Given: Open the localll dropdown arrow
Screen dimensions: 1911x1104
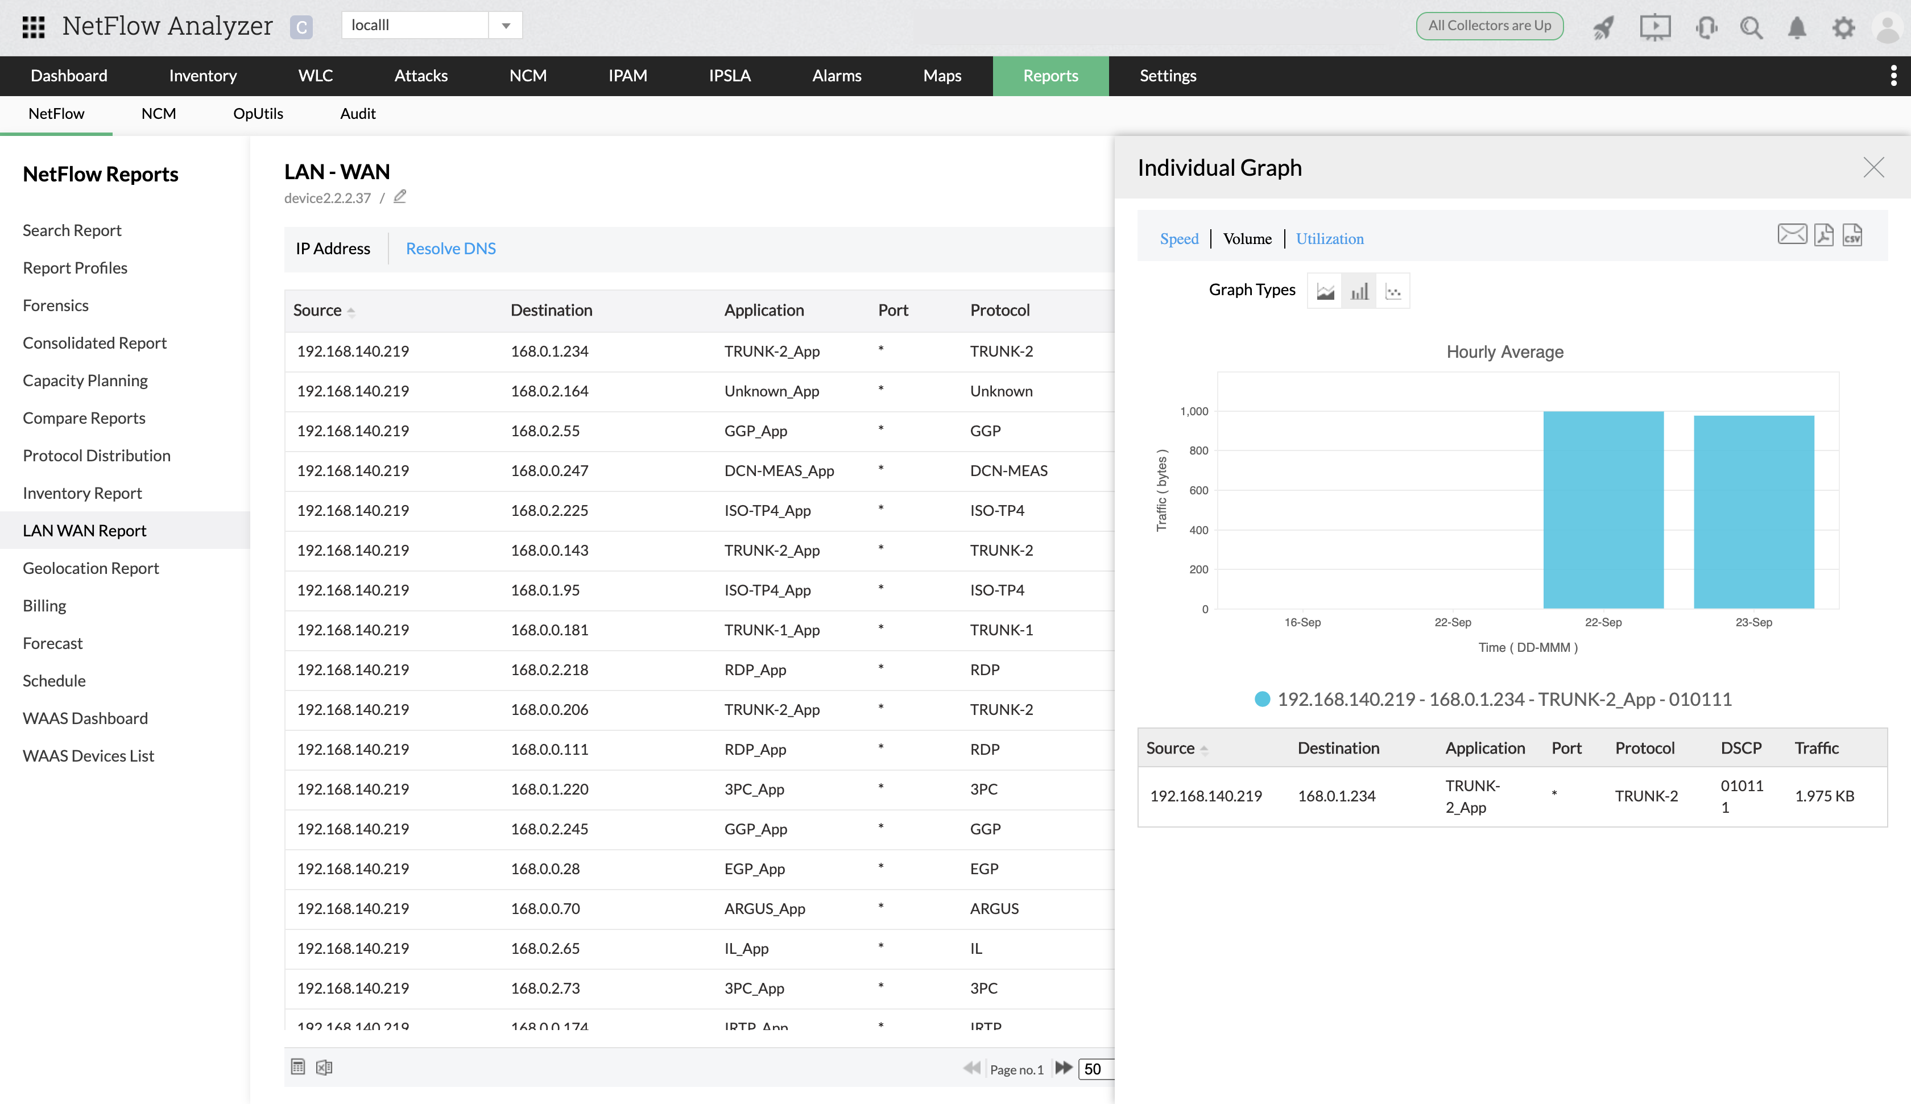Looking at the screenshot, I should coord(506,26).
